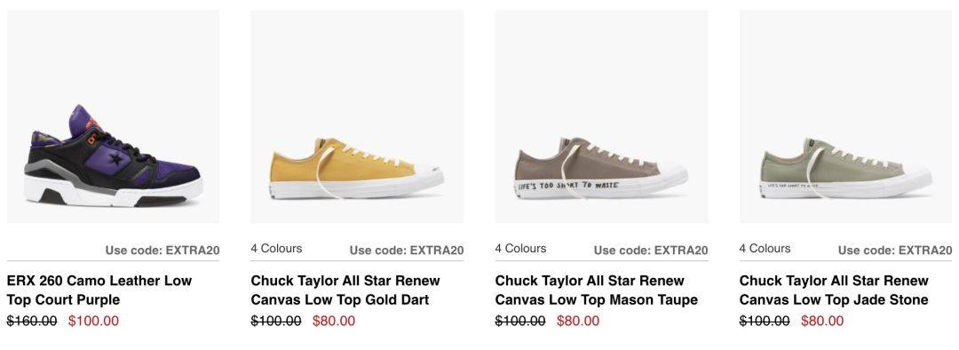Screen dimensions: 959x350
Task: Click the $80.00 sale price of Gold Dart
Action: (x=334, y=322)
